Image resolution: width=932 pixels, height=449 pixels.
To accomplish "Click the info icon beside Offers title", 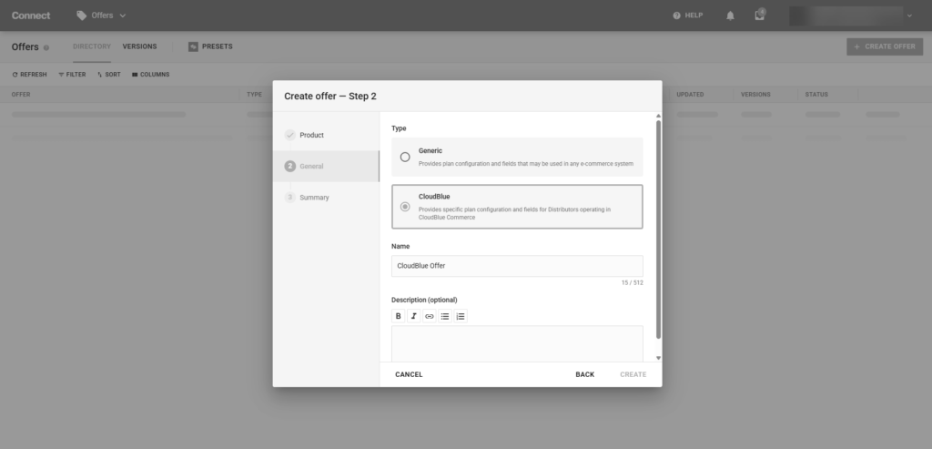I will coord(46,47).
